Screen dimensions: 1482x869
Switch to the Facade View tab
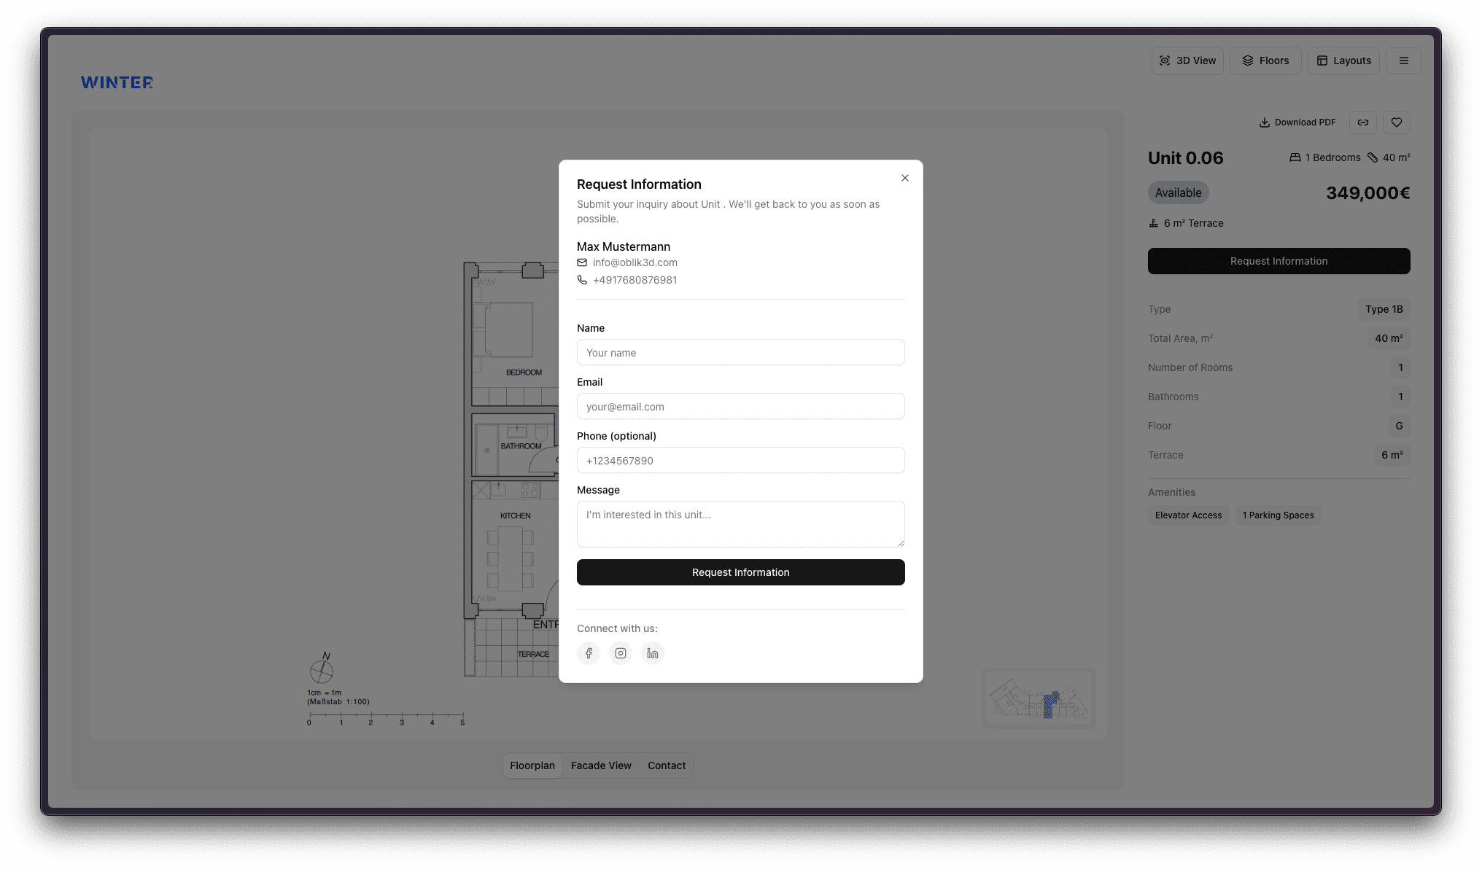pos(601,765)
